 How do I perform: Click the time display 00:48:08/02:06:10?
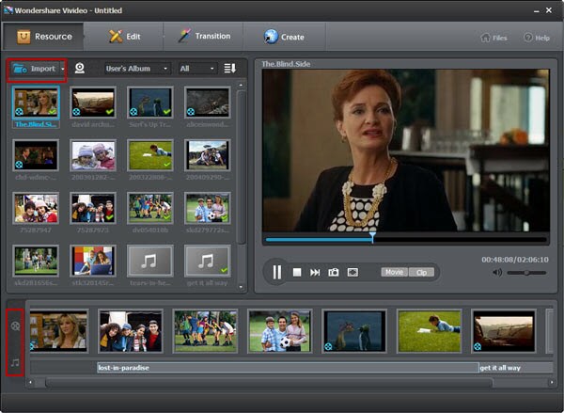515,260
